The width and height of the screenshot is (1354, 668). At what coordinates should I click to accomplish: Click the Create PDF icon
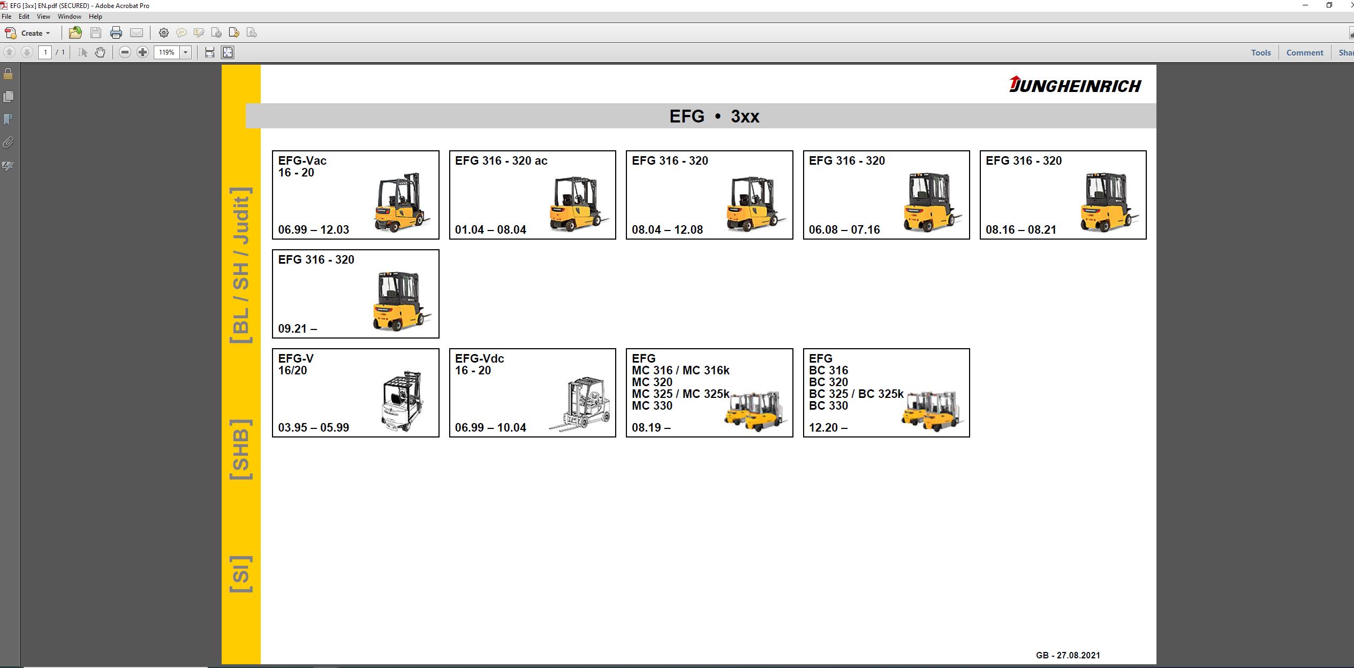pyautogui.click(x=10, y=33)
